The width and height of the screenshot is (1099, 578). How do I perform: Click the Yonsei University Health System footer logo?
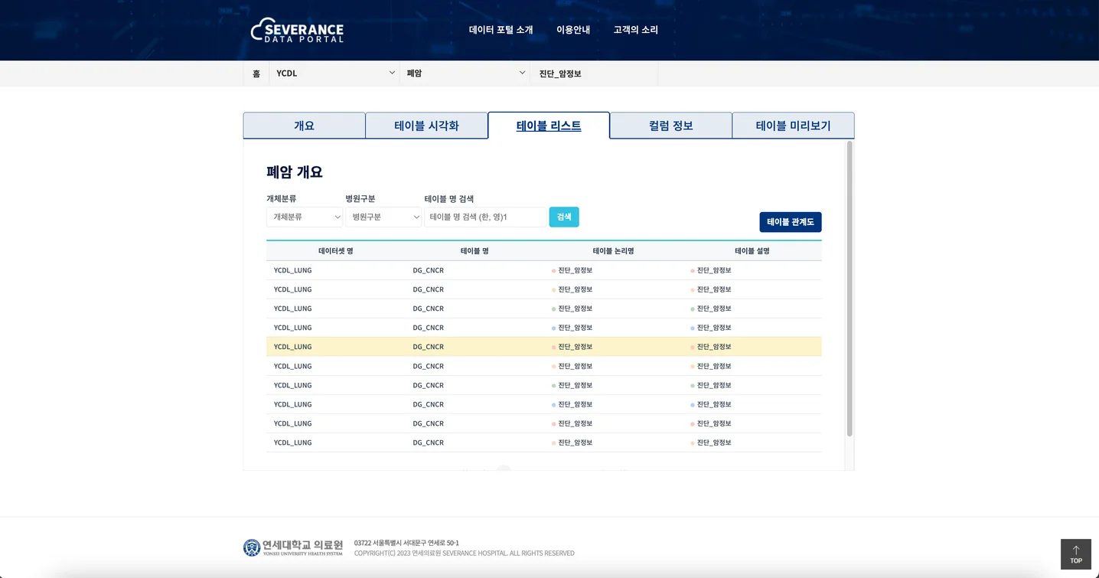pos(293,547)
